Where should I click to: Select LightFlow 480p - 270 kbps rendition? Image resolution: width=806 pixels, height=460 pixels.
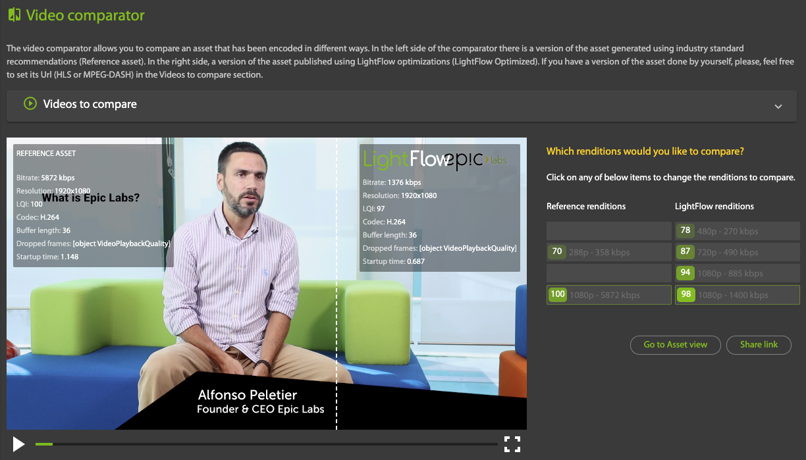click(737, 231)
